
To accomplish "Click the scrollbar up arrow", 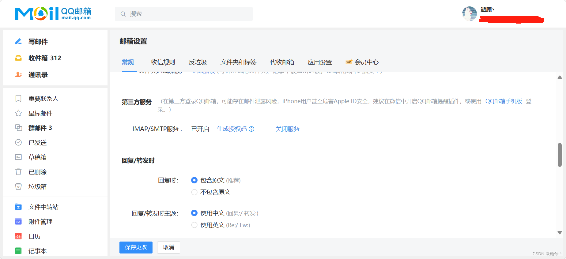I will [560, 77].
